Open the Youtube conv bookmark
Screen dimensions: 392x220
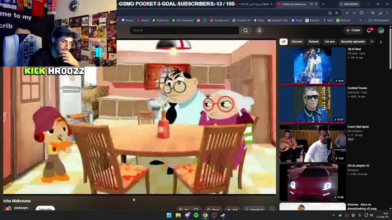(219, 20)
